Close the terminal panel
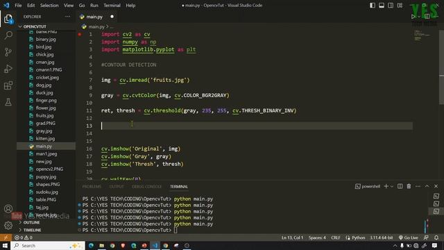The height and width of the screenshot is (250, 444). click(x=436, y=186)
